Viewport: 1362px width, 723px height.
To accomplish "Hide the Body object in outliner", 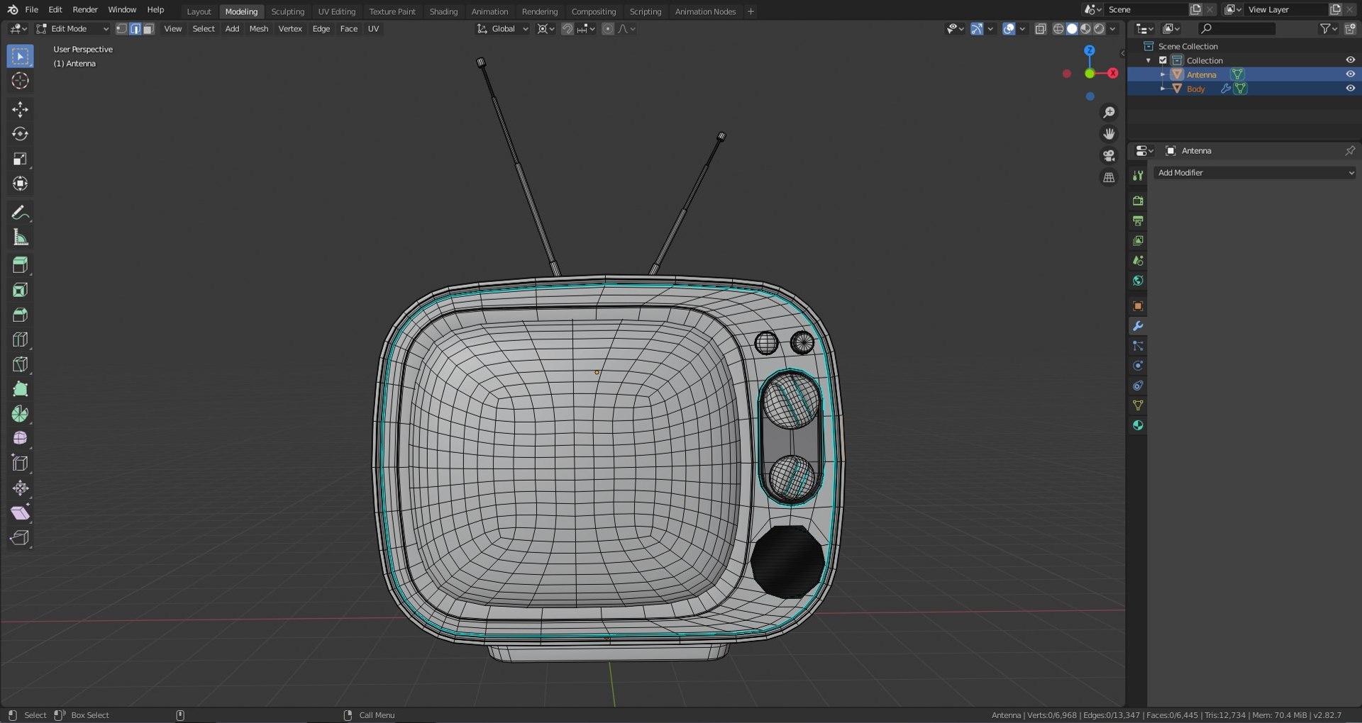I will (x=1350, y=89).
